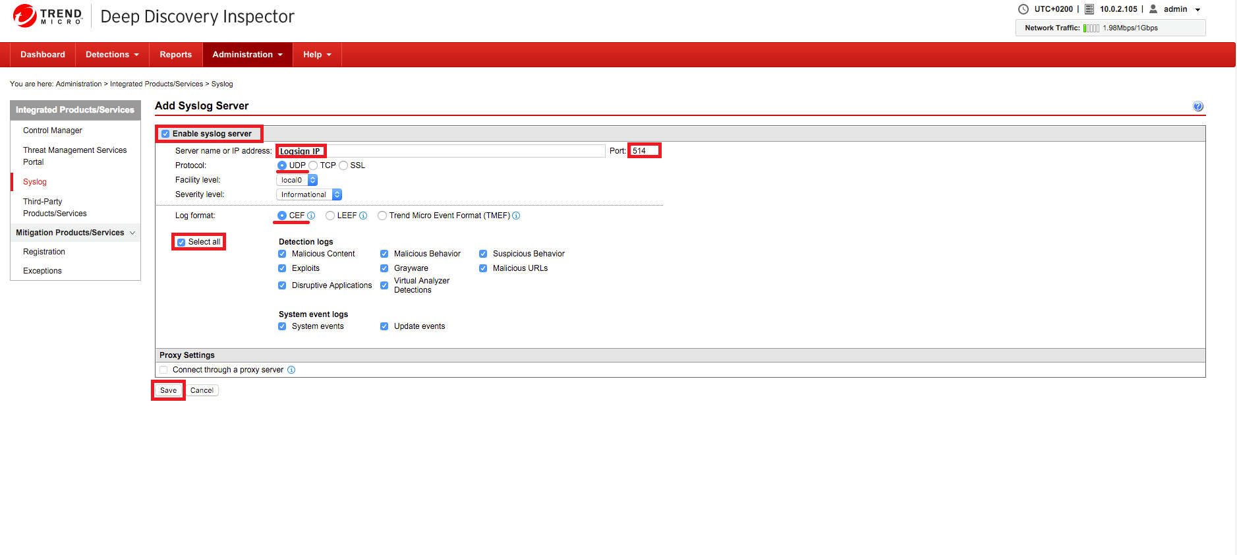This screenshot has width=1237, height=555.
Task: Click the TMEF format info icon
Action: pos(516,216)
